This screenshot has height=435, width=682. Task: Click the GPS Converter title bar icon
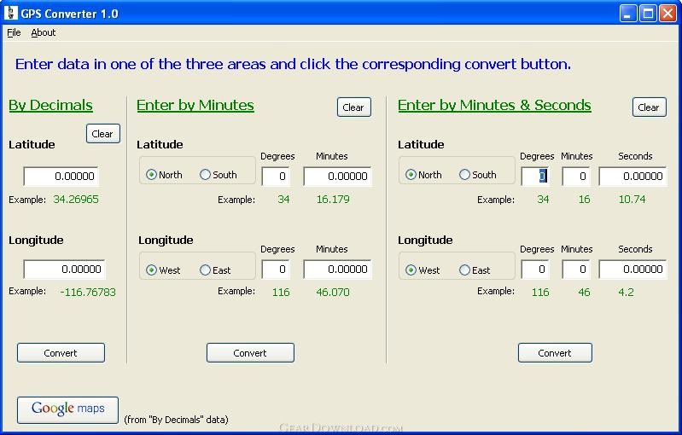click(x=11, y=13)
